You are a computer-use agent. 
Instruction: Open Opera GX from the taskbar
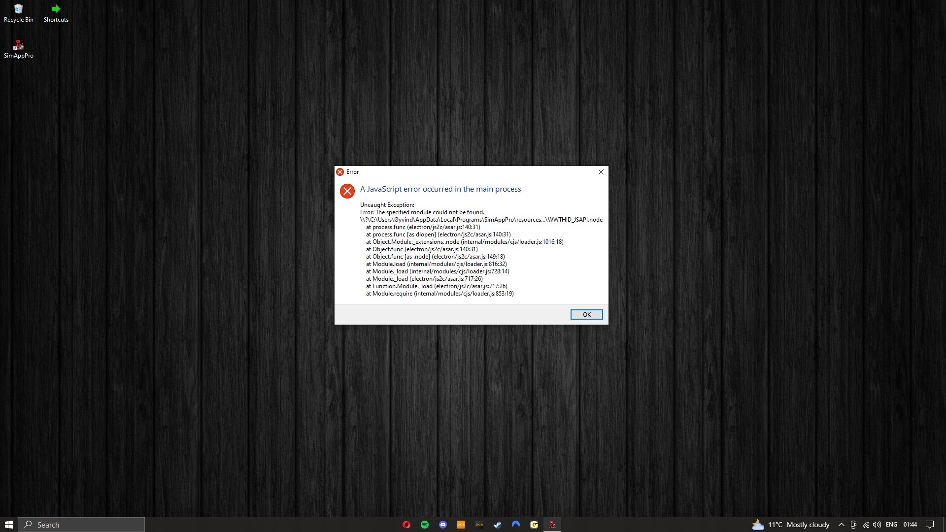point(406,525)
